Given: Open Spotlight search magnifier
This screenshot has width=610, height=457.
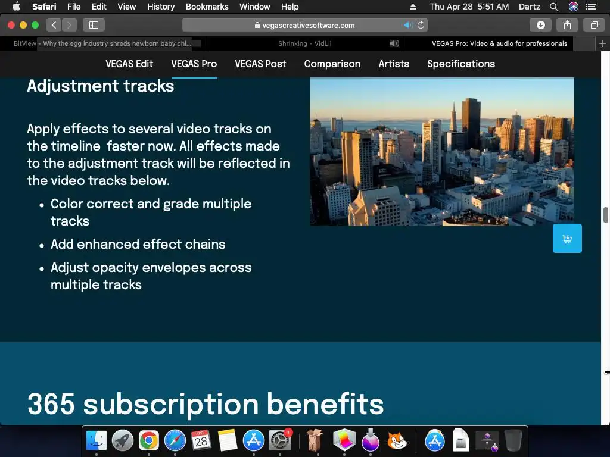Looking at the screenshot, I should coord(554,7).
